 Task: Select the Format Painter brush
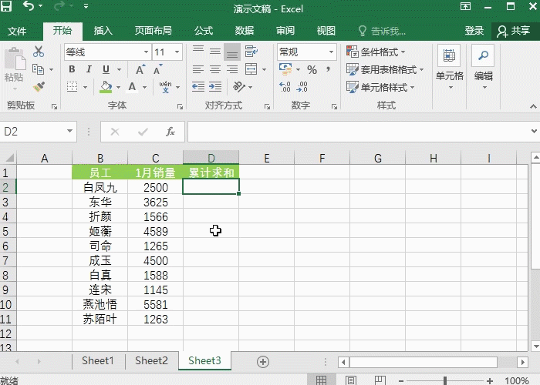39,87
